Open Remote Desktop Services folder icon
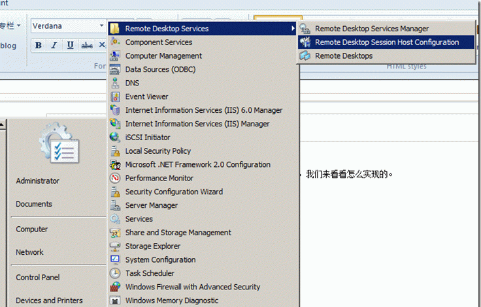The height and width of the screenshot is (307, 481). pos(115,29)
